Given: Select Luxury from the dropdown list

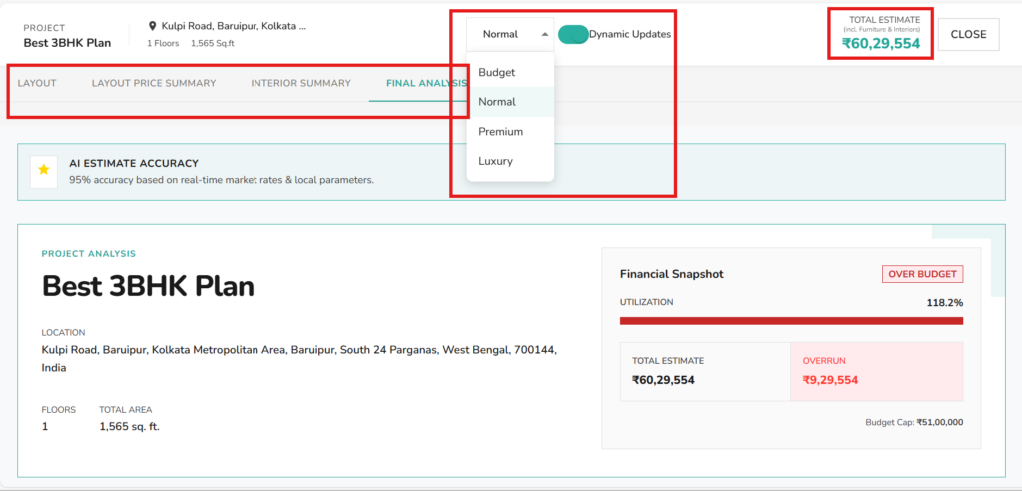Looking at the screenshot, I should [495, 161].
